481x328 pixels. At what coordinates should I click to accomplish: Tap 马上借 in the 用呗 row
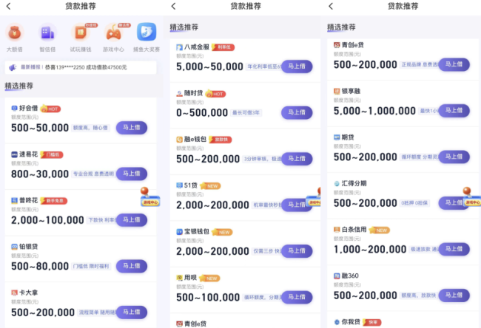pyautogui.click(x=297, y=297)
